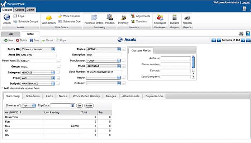Click the print icon near help
This screenshot has width=251, height=143.
pos(241,34)
